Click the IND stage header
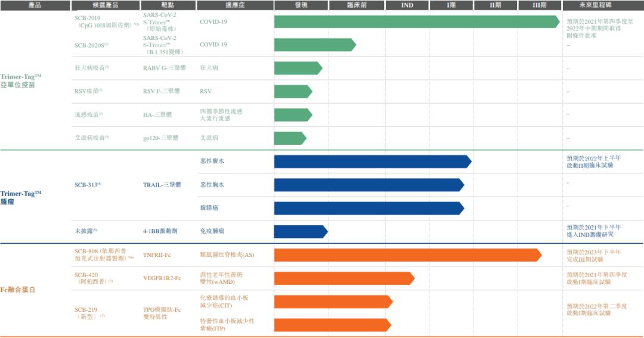Viewport: 644px width, 338px height. click(x=407, y=5)
